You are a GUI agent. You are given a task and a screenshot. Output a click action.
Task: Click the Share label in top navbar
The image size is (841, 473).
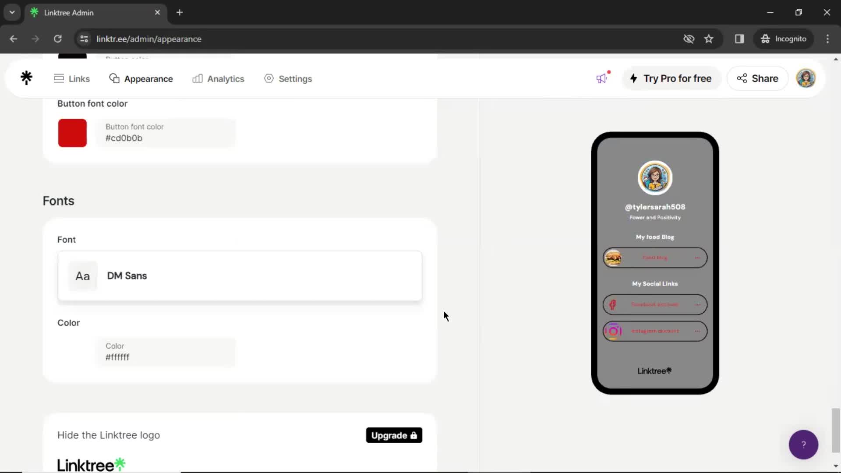(765, 78)
